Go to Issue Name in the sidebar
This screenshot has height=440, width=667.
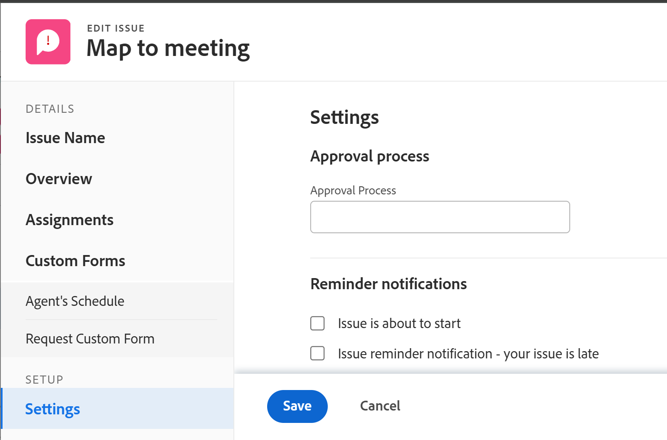coord(65,138)
